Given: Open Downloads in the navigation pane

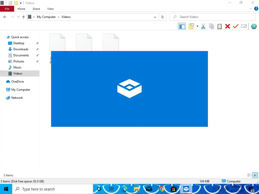Looking at the screenshot, I should point(21,49).
